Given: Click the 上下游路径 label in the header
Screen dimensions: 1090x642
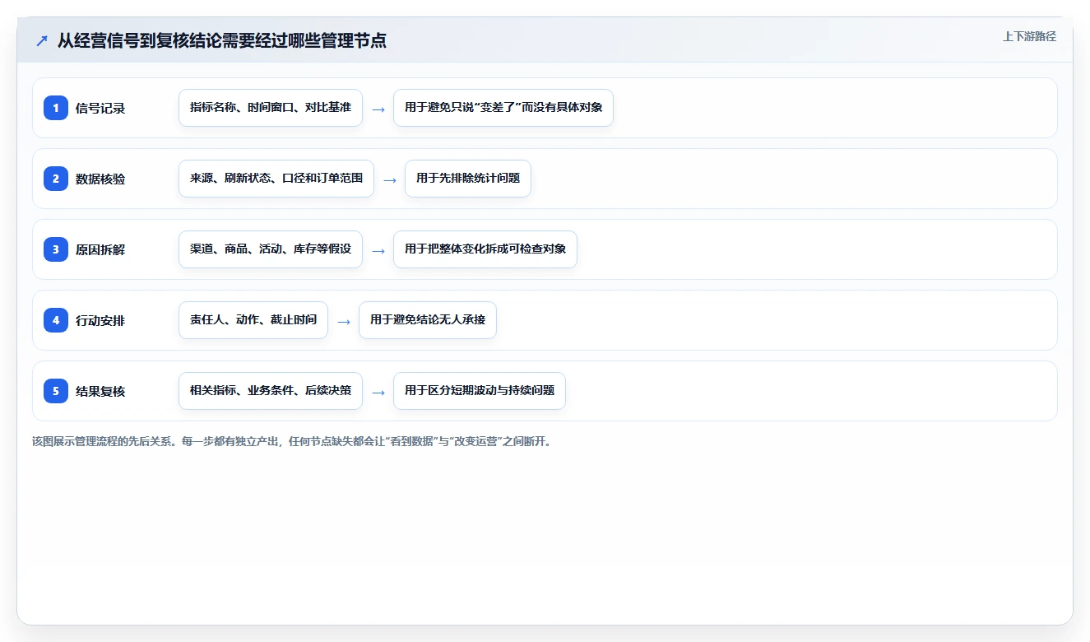Looking at the screenshot, I should coord(1029,36).
